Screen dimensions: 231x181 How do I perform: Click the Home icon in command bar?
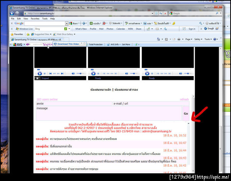click(158, 39)
